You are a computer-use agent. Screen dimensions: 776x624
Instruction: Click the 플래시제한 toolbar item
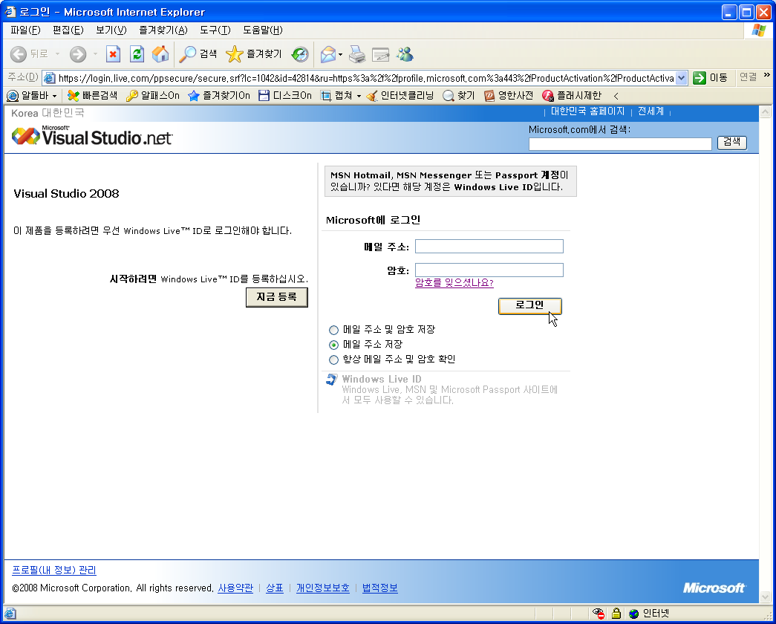point(572,96)
